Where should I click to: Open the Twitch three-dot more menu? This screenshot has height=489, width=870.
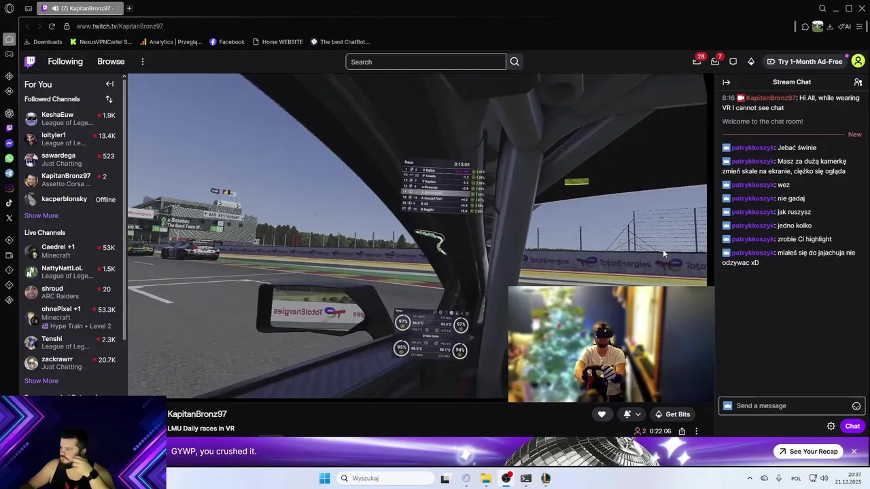tap(142, 62)
